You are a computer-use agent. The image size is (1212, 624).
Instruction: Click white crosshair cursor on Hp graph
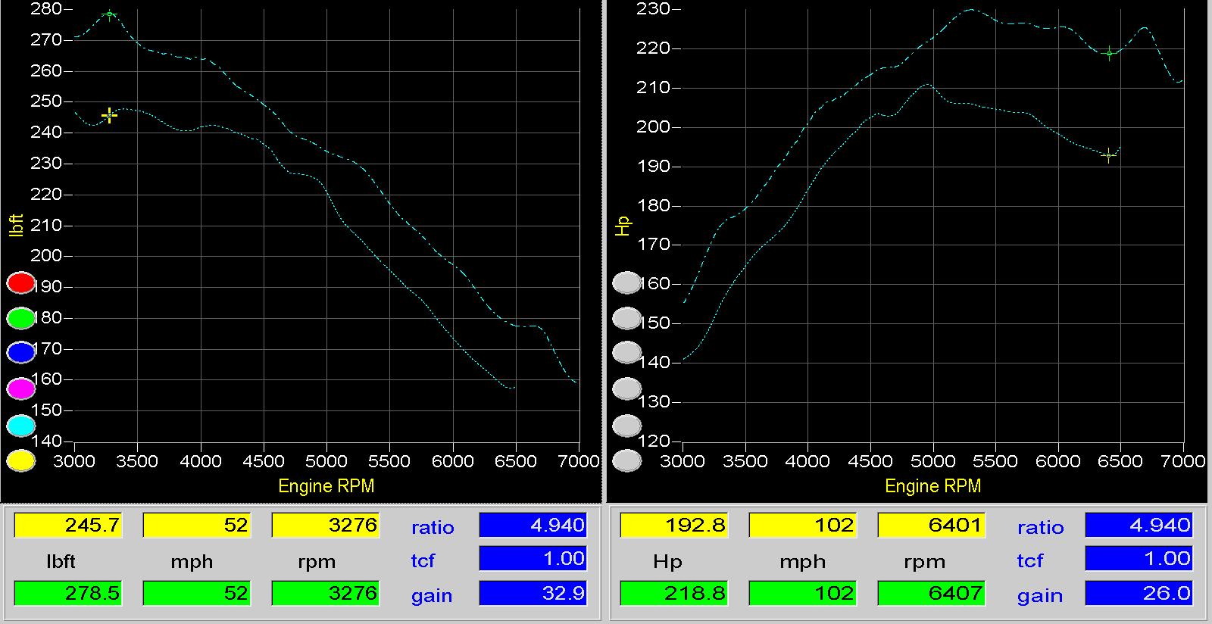pos(1109,155)
